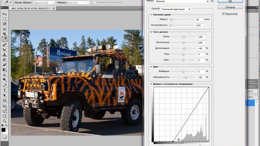Screen dimensions: 260x146
Task: Collapse the Кривая и гистограмма section
Action: (151, 84)
